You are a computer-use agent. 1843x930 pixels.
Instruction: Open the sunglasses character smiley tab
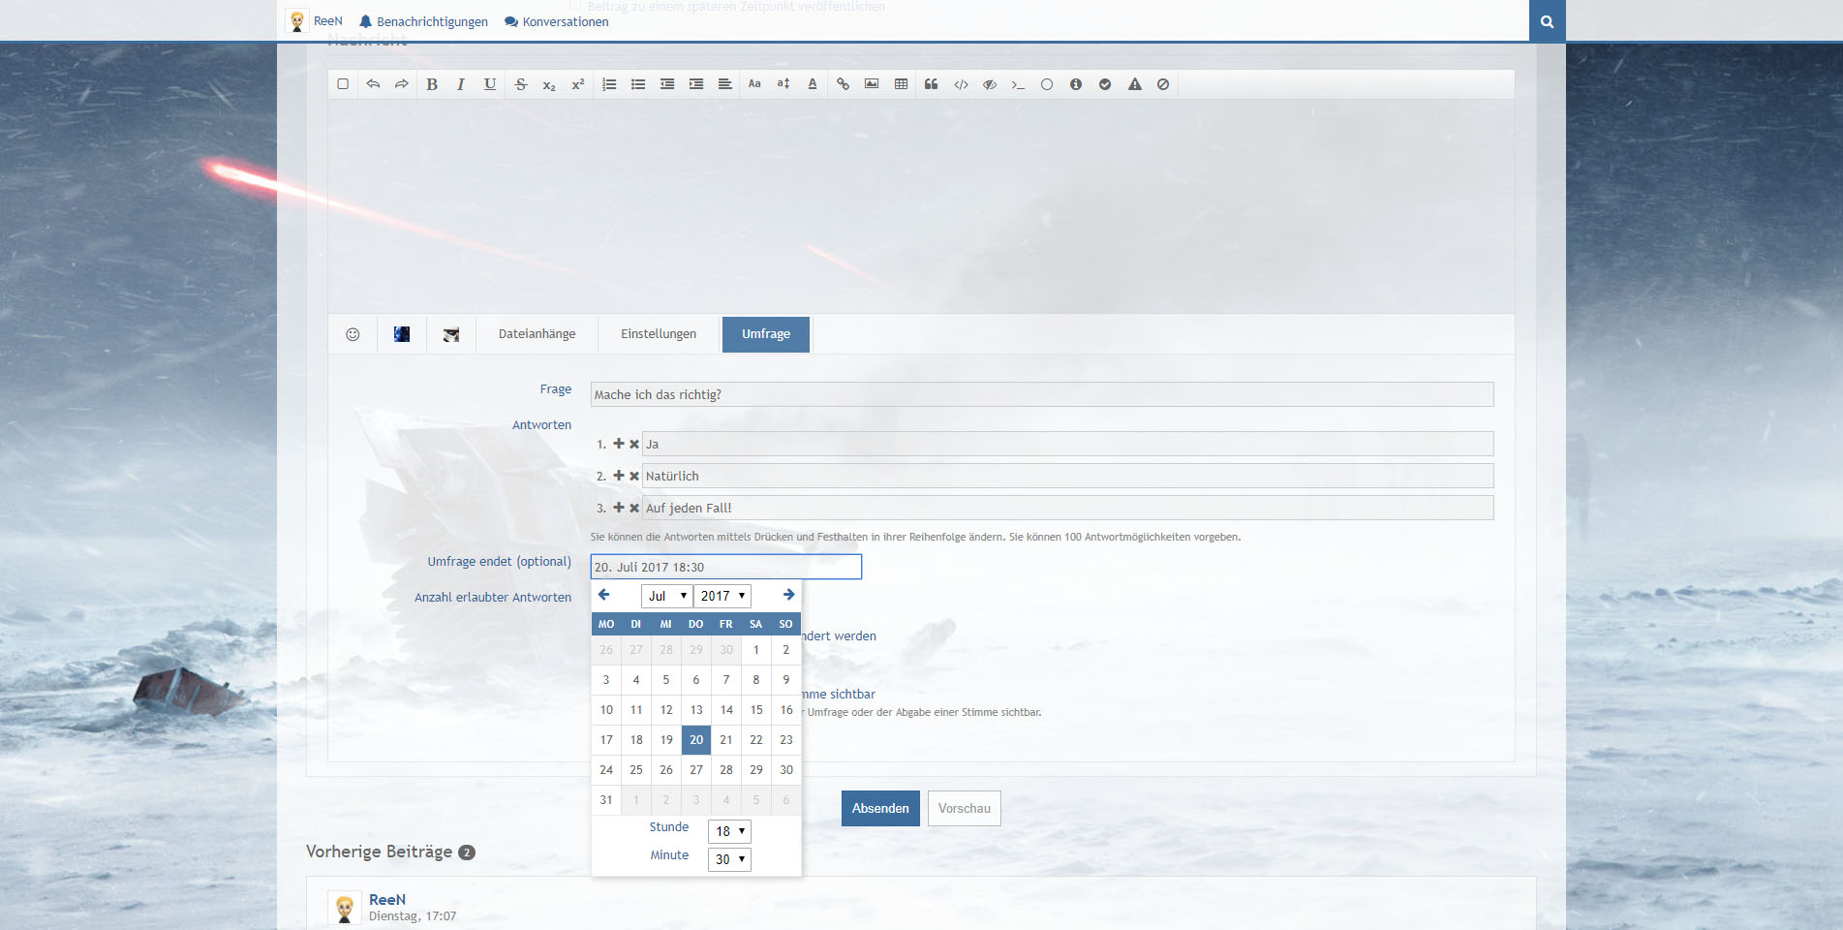click(x=451, y=334)
